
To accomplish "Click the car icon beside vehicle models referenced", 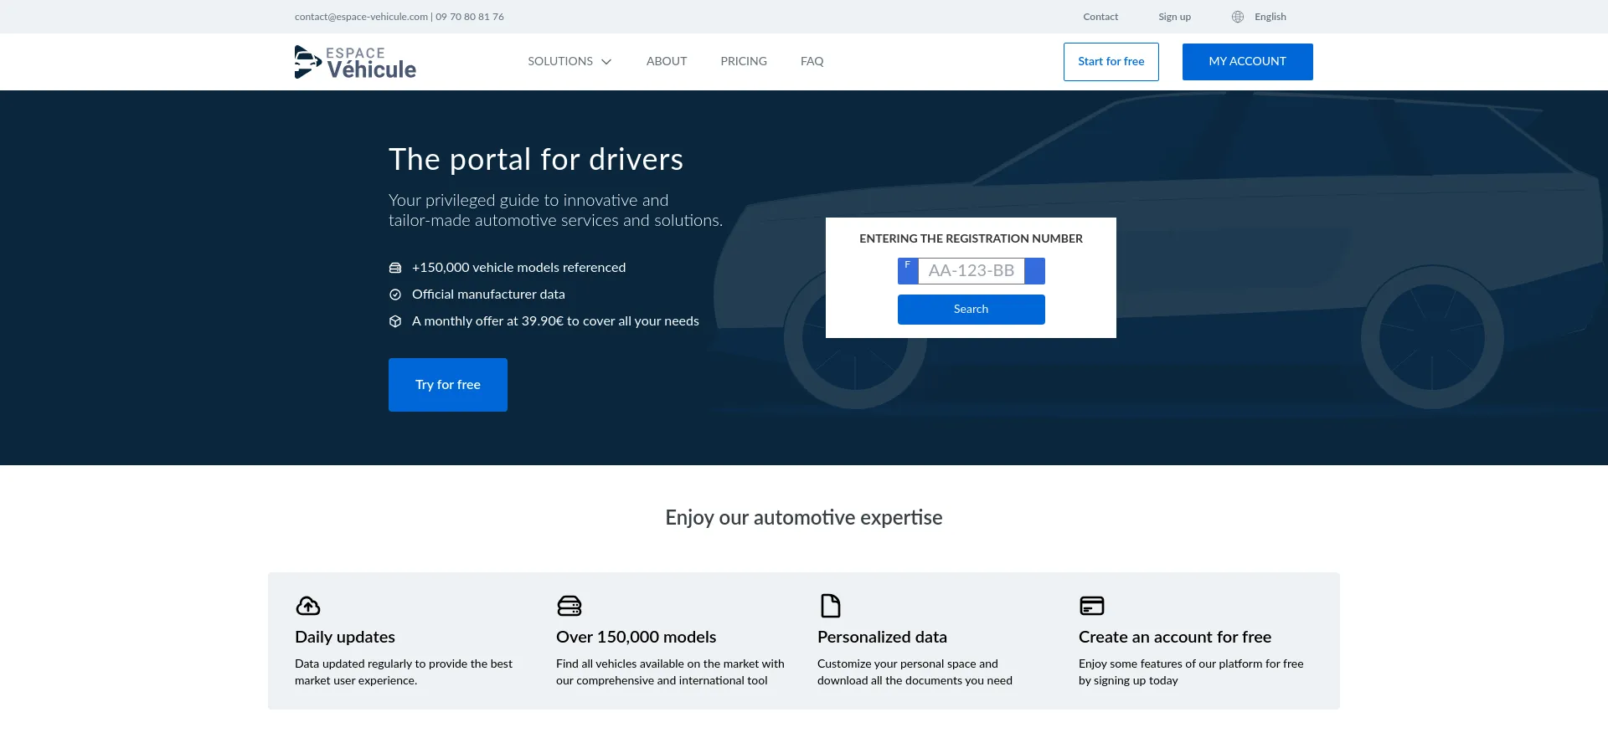I will (x=395, y=268).
